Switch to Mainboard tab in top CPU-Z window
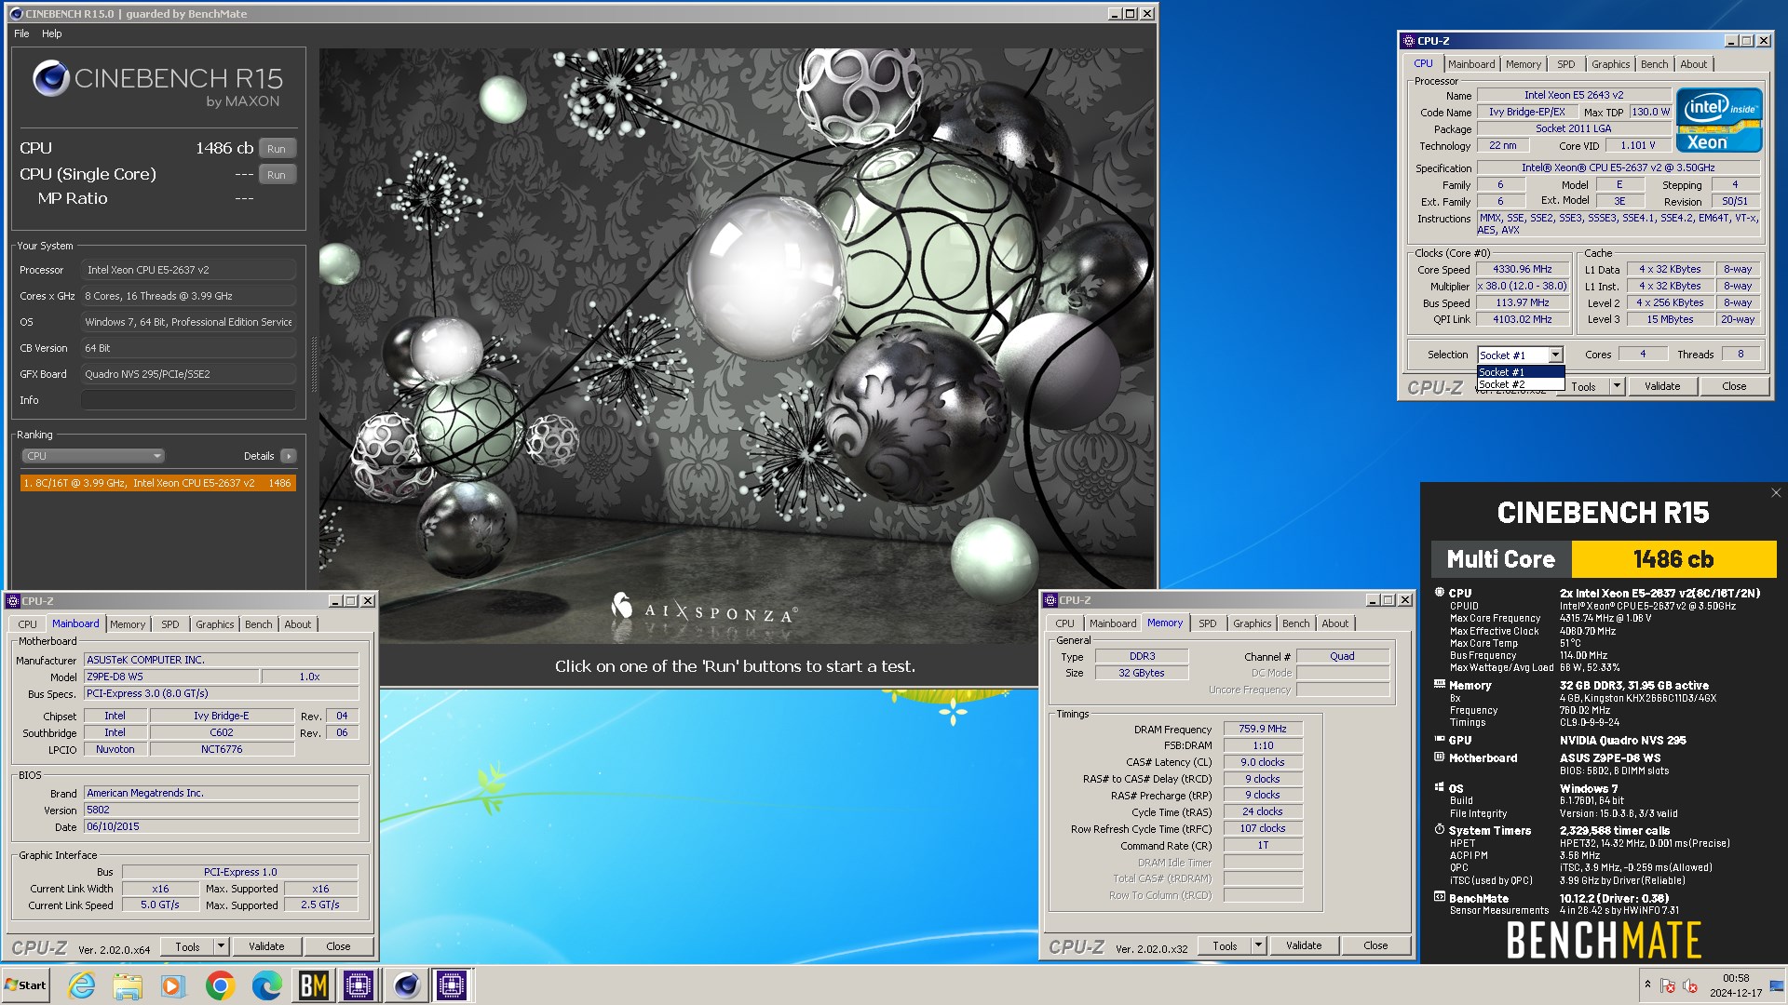Screen dimensions: 1788x1005 1471,64
